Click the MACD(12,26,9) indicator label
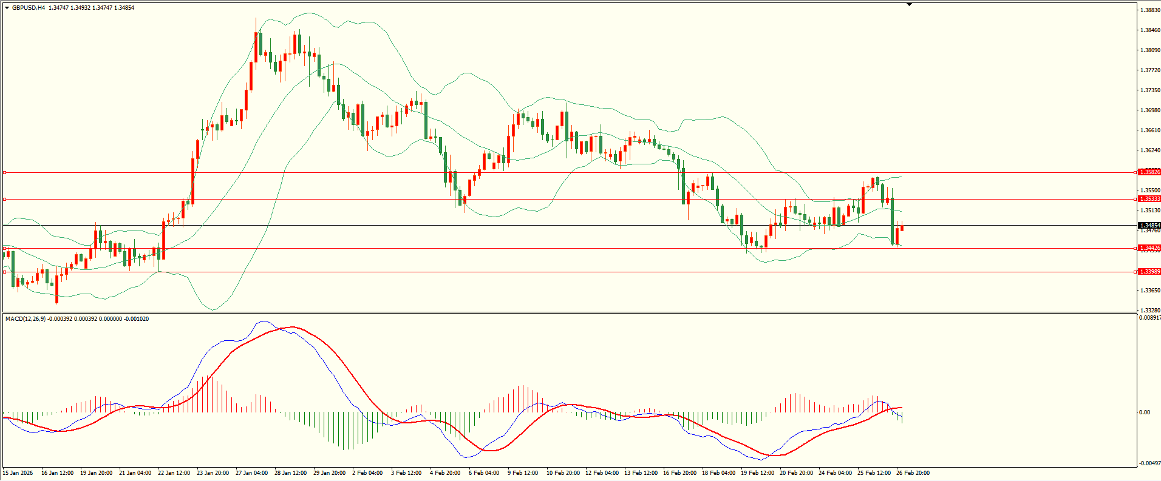The width and height of the screenshot is (1161, 481). point(24,319)
